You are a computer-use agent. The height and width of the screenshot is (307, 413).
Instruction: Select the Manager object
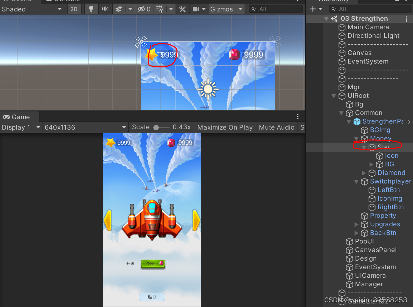coord(369,284)
